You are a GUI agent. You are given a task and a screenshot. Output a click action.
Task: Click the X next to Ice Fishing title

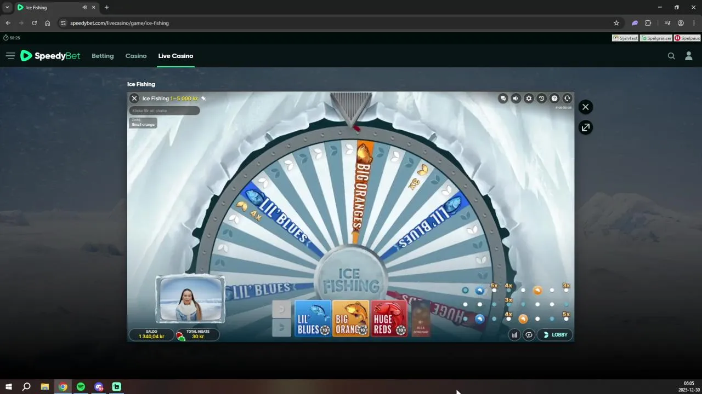134,99
